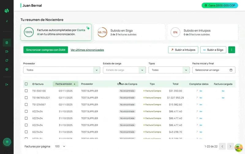The height and width of the screenshot is (154, 245).
Task: Open the Estado de carga dropdown
Action: pos(142,70)
